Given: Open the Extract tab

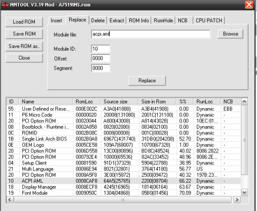Looking at the screenshot, I should click(117, 21).
